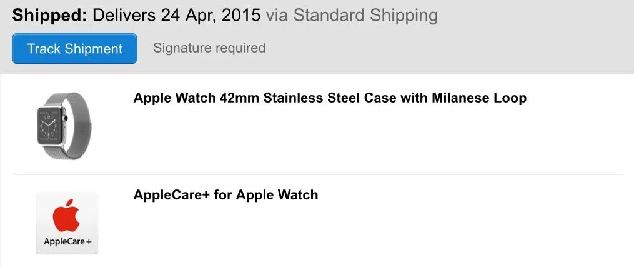
Task: Click the "Signature required" note
Action: (209, 48)
